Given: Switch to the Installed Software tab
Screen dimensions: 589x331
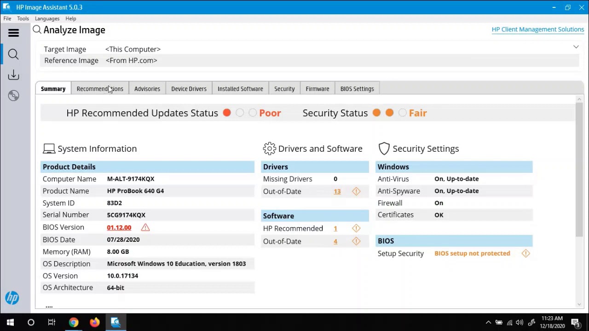Looking at the screenshot, I should point(240,89).
